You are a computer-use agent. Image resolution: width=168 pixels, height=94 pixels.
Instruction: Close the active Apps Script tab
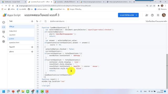(x=51, y=2)
